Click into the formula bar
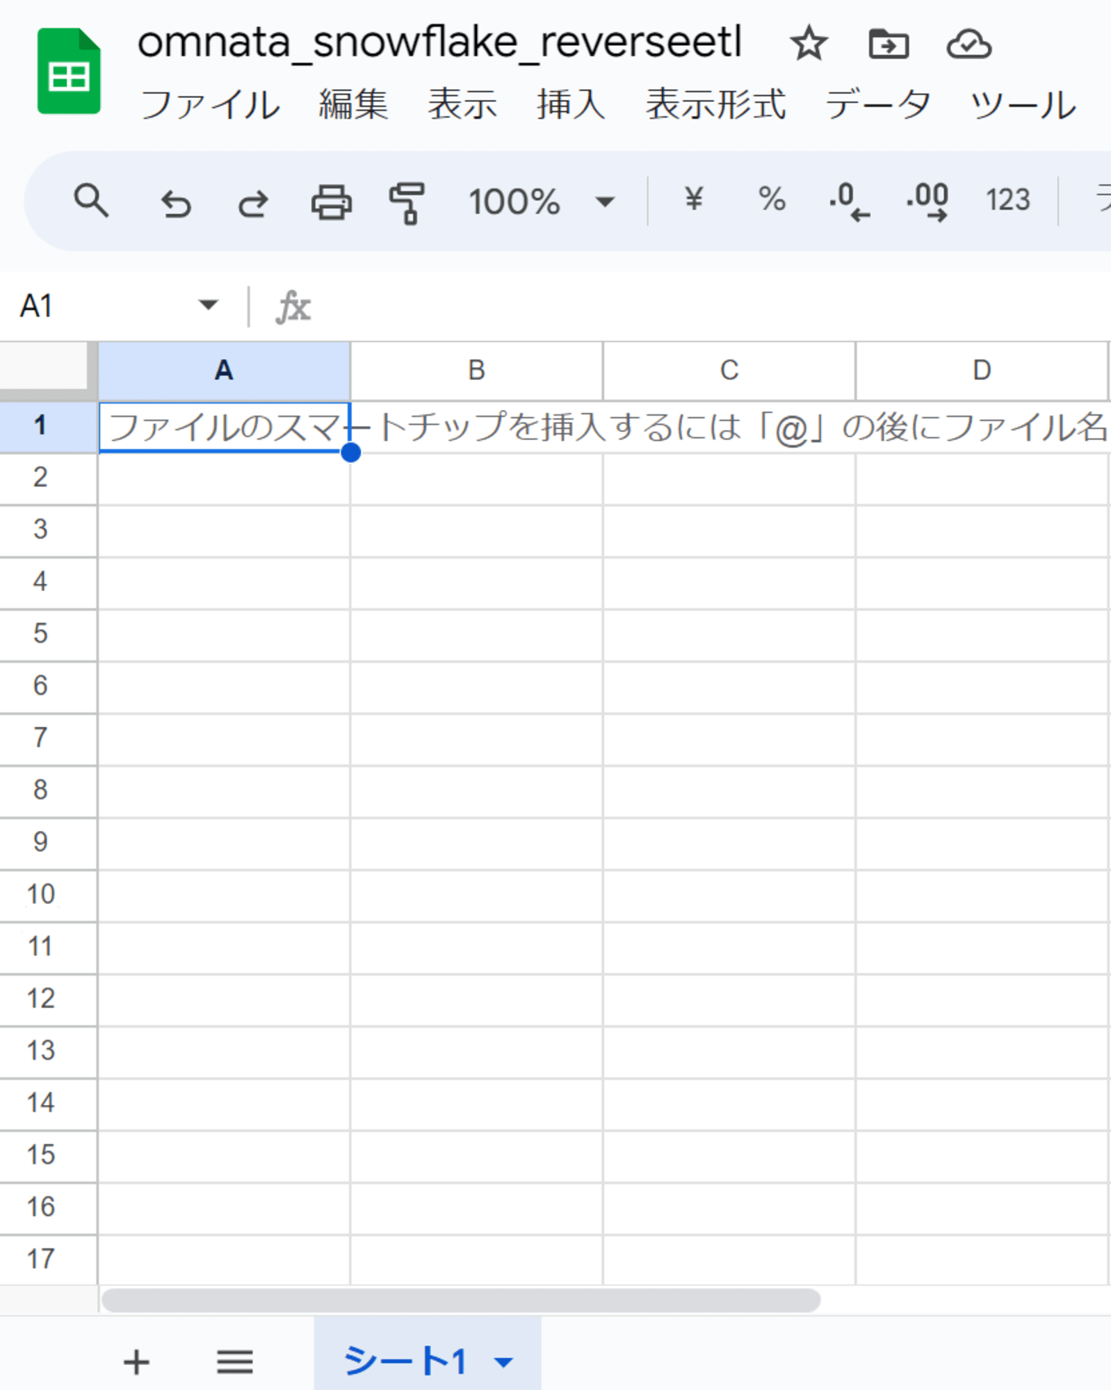 716,306
